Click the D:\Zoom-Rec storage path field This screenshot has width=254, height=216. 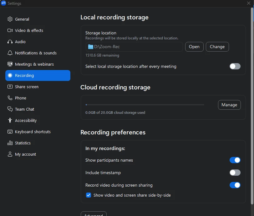(x=134, y=47)
